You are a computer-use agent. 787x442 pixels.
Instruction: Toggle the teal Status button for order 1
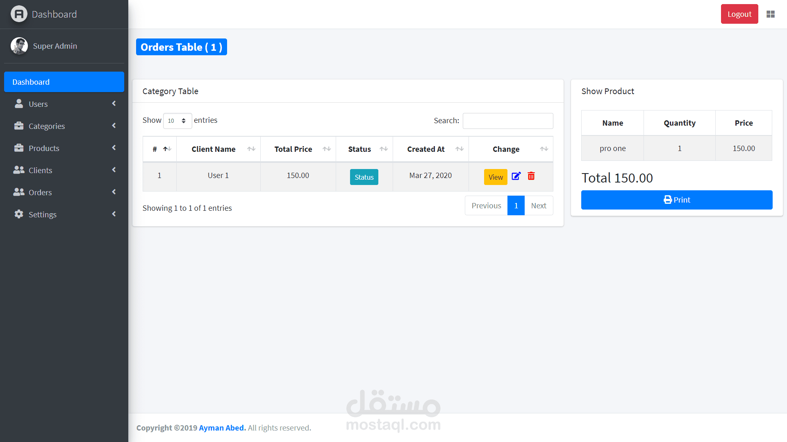click(x=364, y=177)
